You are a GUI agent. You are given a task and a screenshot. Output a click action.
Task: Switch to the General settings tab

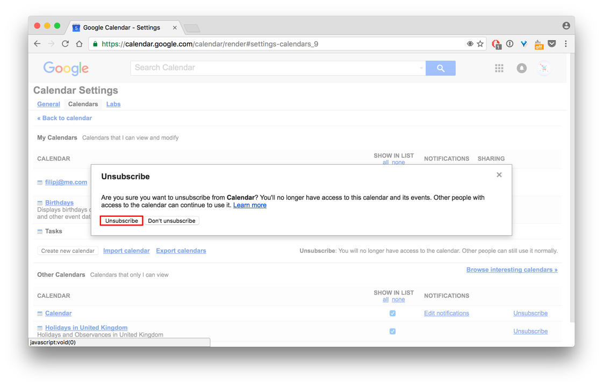[x=48, y=104]
